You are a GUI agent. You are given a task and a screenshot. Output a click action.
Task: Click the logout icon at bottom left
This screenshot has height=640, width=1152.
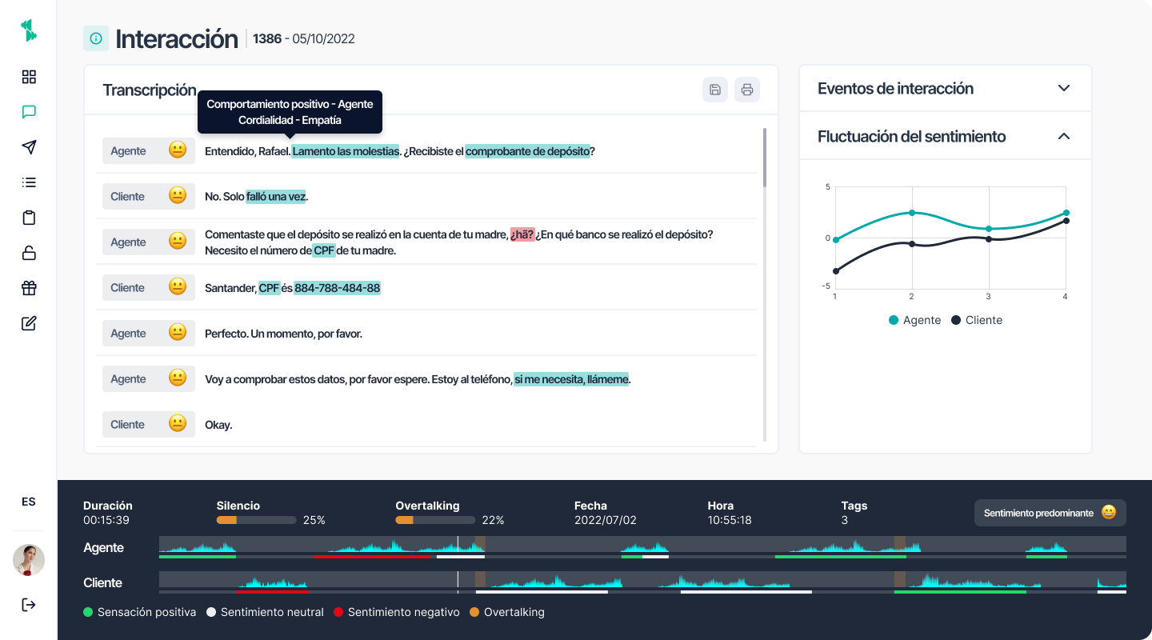click(x=29, y=604)
